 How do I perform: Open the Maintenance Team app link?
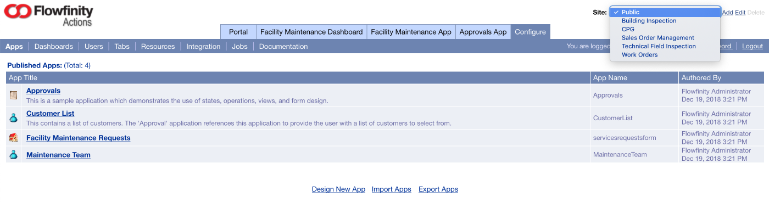(58, 155)
